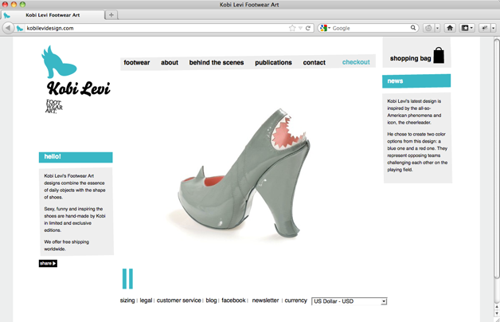500x322 pixels.
Task: Click the bookmark star in the address bar
Action: click(292, 28)
